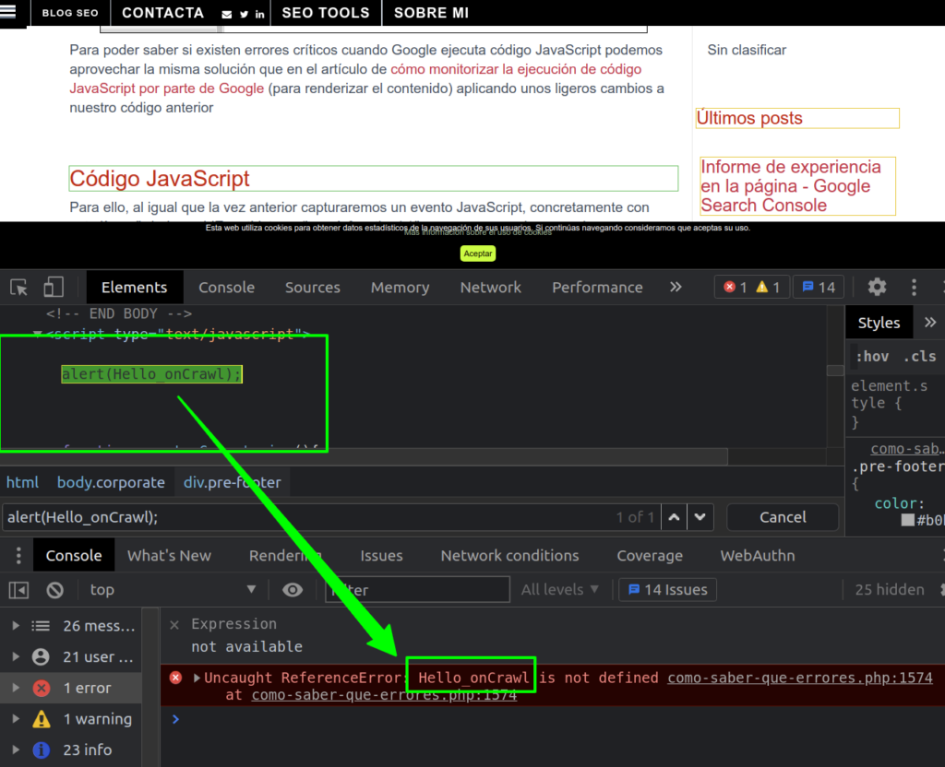Viewport: 945px width, 767px height.
Task: Toggle the device toolbar icon
Action: coord(54,288)
